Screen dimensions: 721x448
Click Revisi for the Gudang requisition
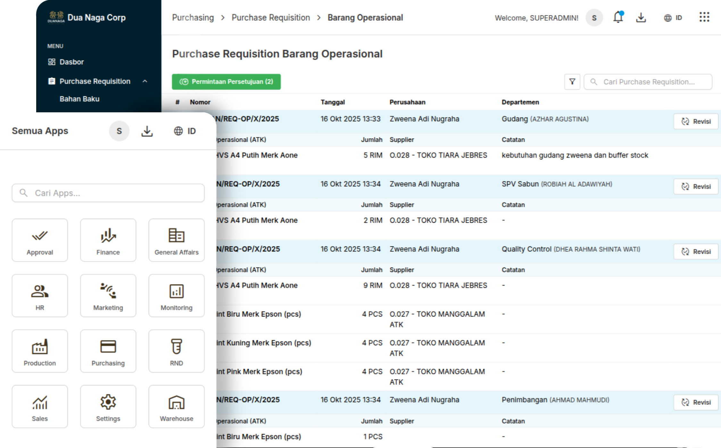696,122
